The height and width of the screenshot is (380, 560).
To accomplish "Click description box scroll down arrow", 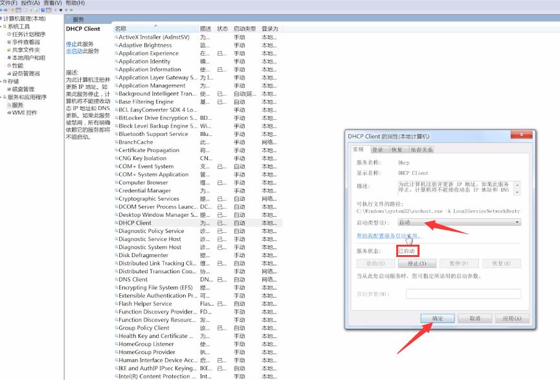I will [x=517, y=192].
